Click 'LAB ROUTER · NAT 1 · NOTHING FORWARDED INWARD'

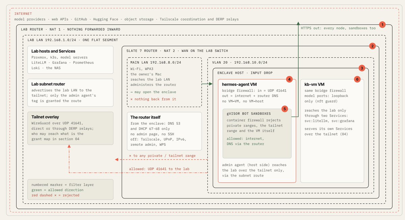pyautogui.click(x=71, y=29)
